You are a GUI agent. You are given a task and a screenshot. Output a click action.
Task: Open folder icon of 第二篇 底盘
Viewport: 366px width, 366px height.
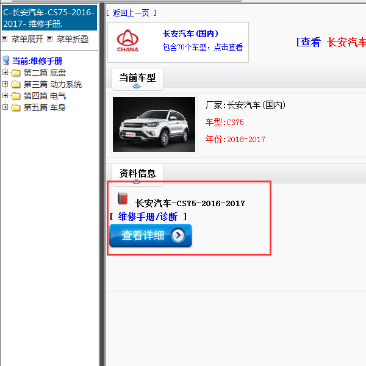tap(16, 73)
